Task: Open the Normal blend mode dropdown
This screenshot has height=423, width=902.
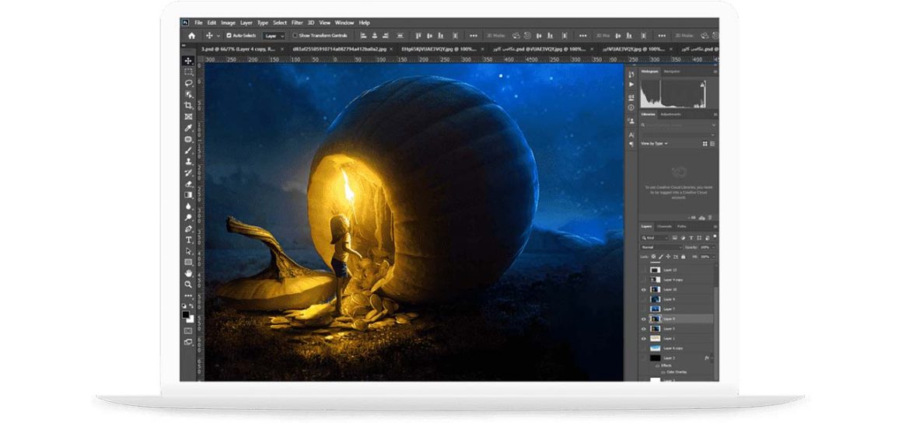Action: coord(660,247)
